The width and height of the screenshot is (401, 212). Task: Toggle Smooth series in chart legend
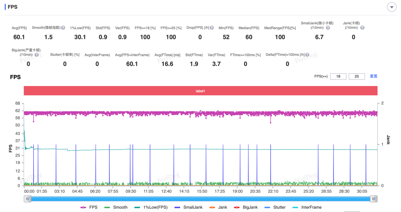[x=116, y=207]
